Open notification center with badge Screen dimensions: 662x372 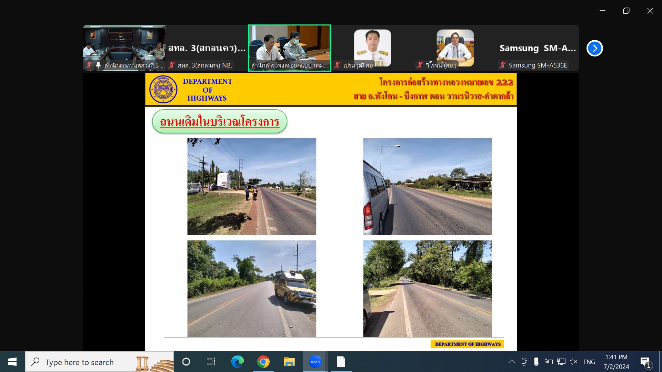coord(645,362)
